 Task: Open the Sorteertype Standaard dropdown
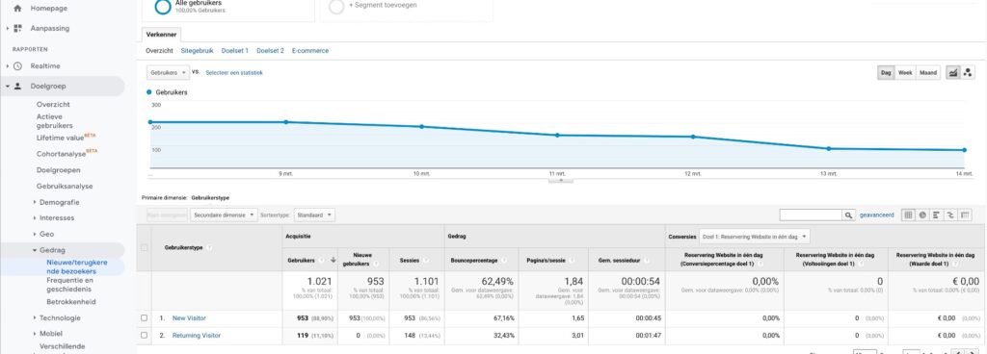(314, 215)
